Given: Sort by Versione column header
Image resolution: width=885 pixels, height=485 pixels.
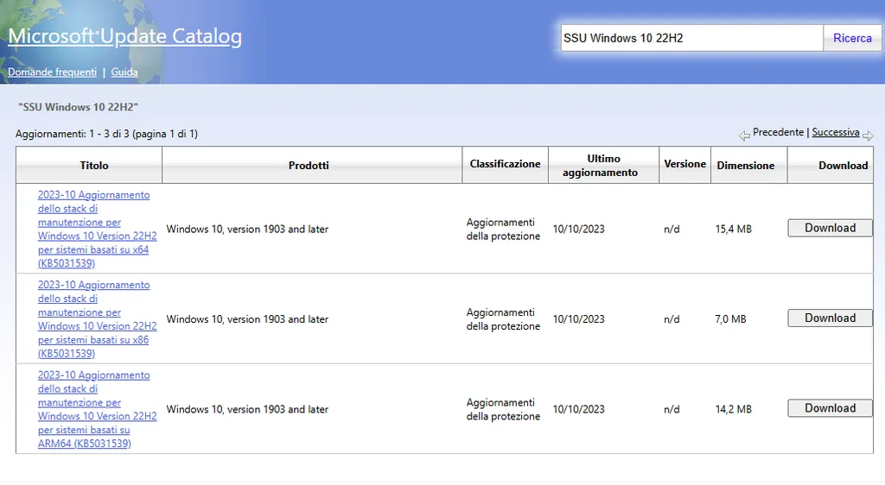Looking at the screenshot, I should (x=684, y=164).
